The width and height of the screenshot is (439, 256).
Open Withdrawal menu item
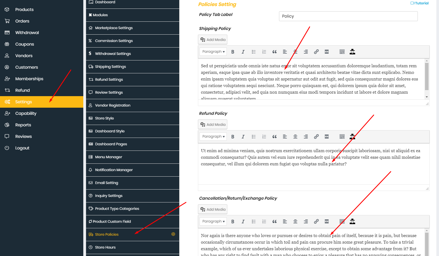pyautogui.click(x=42, y=32)
